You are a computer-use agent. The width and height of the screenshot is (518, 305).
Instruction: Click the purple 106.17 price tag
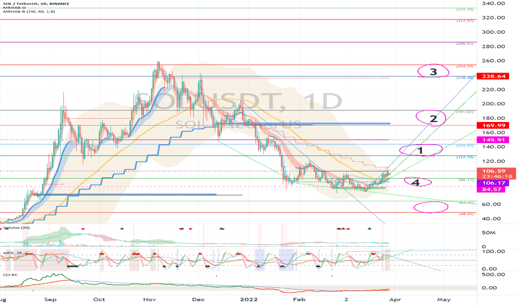(x=493, y=183)
